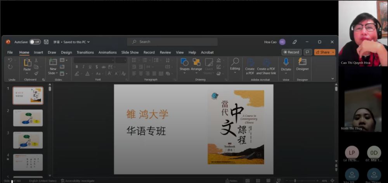
Task: Toggle bold formatting
Action: pos(77,67)
